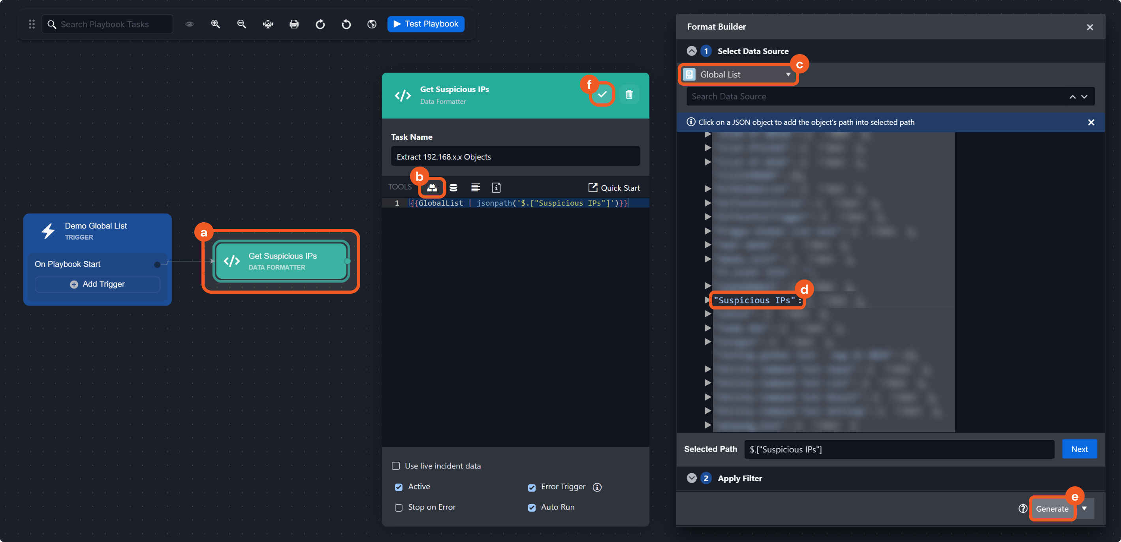The height and width of the screenshot is (542, 1121).
Task: Toggle the eye visibility icon in toolbar
Action: [x=189, y=24]
